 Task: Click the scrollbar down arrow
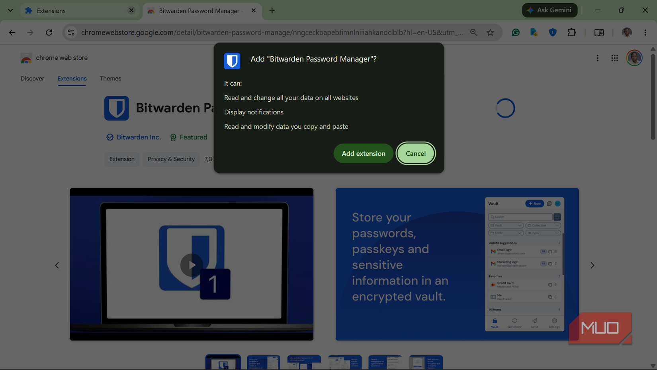[x=653, y=366]
